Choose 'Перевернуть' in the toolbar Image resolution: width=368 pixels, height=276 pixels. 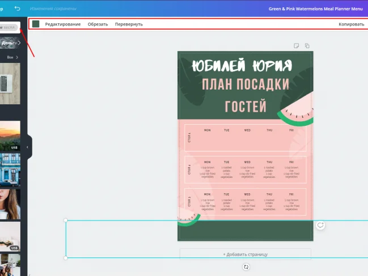tap(129, 24)
